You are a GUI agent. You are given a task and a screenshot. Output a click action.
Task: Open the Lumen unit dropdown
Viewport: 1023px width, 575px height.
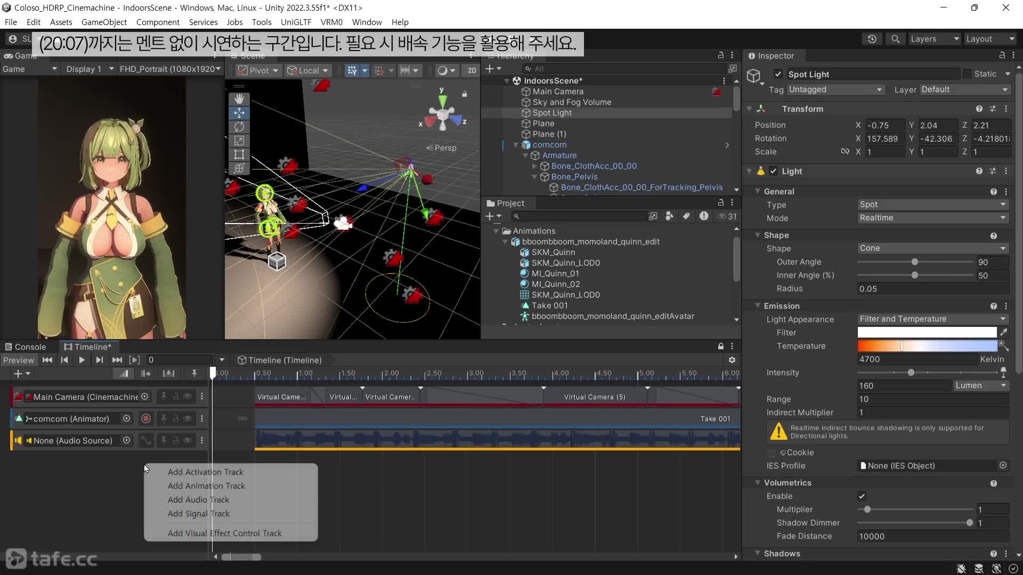[980, 385]
